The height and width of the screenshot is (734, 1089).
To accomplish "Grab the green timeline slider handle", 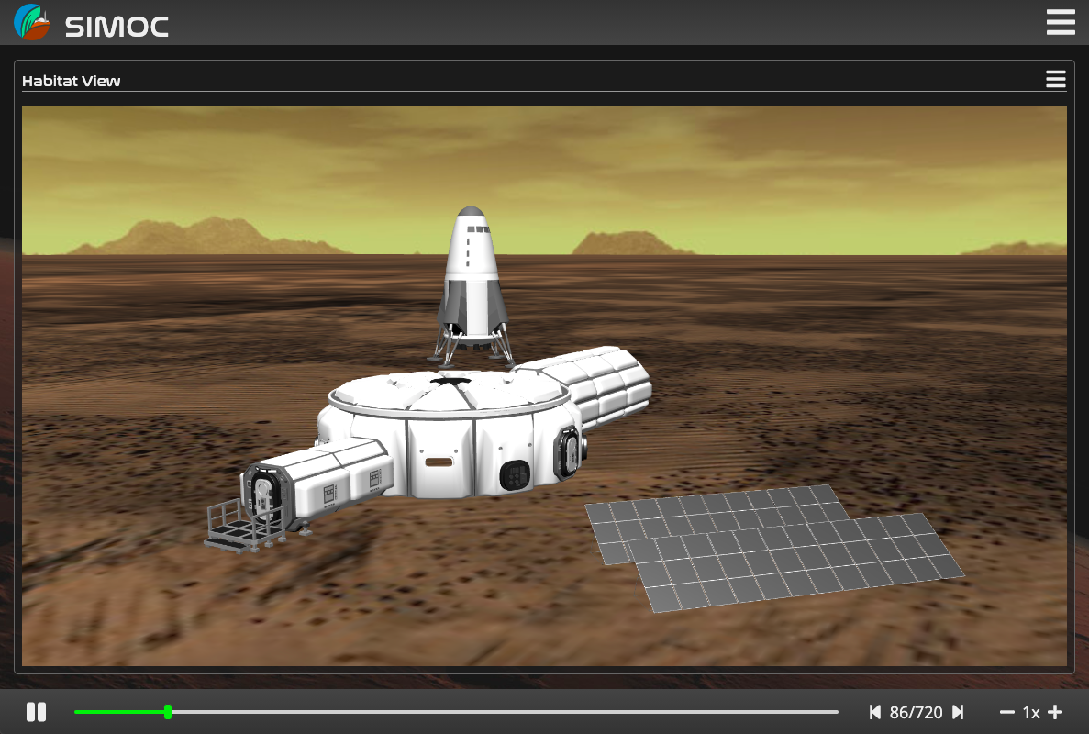I will click(168, 712).
